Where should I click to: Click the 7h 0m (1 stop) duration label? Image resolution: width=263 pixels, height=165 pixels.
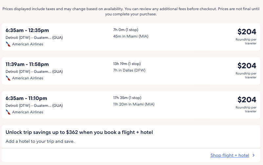click(126, 30)
